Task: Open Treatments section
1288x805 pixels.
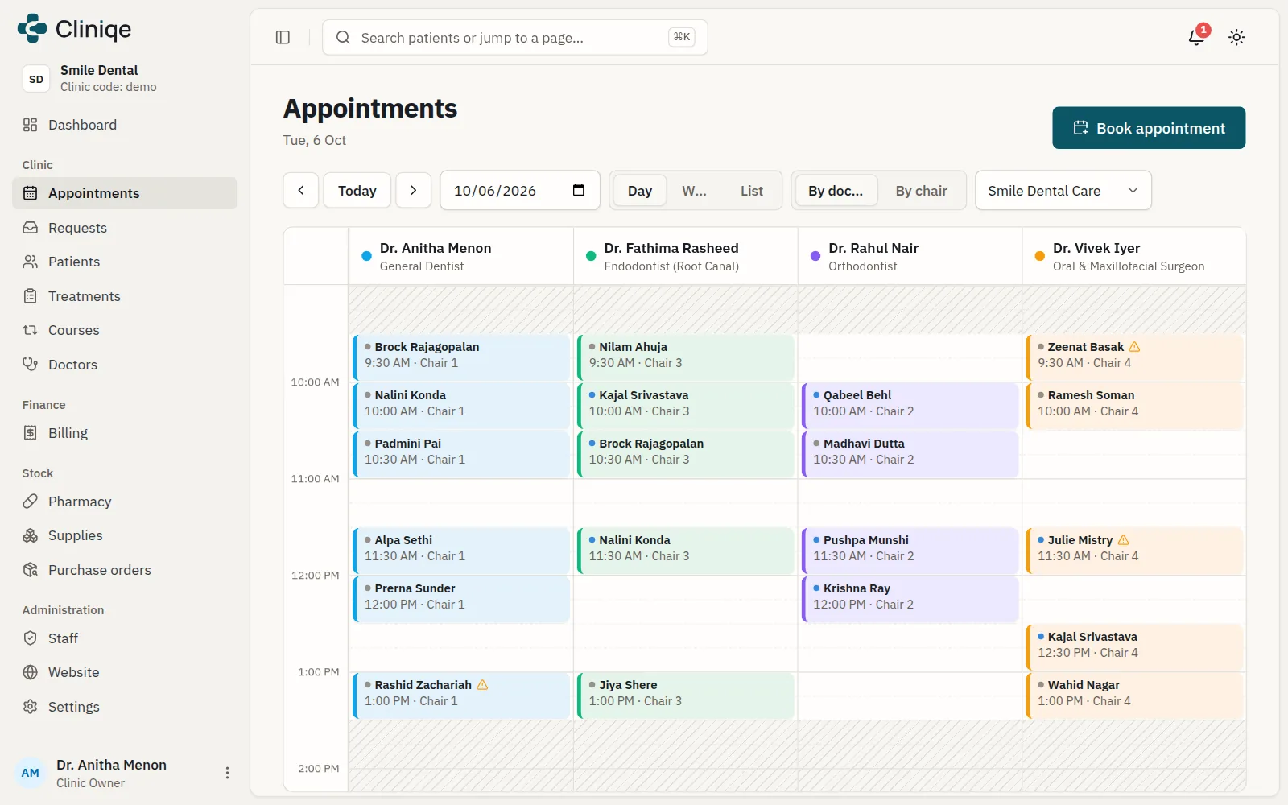Action: [x=125, y=296]
